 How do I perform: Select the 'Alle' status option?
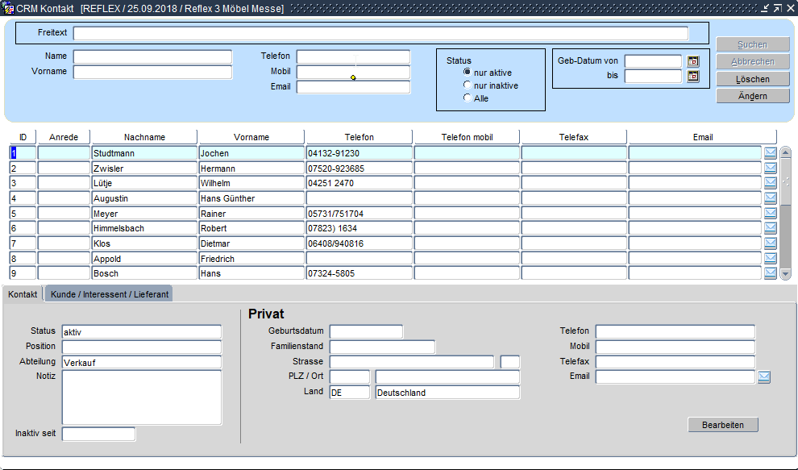pos(468,98)
